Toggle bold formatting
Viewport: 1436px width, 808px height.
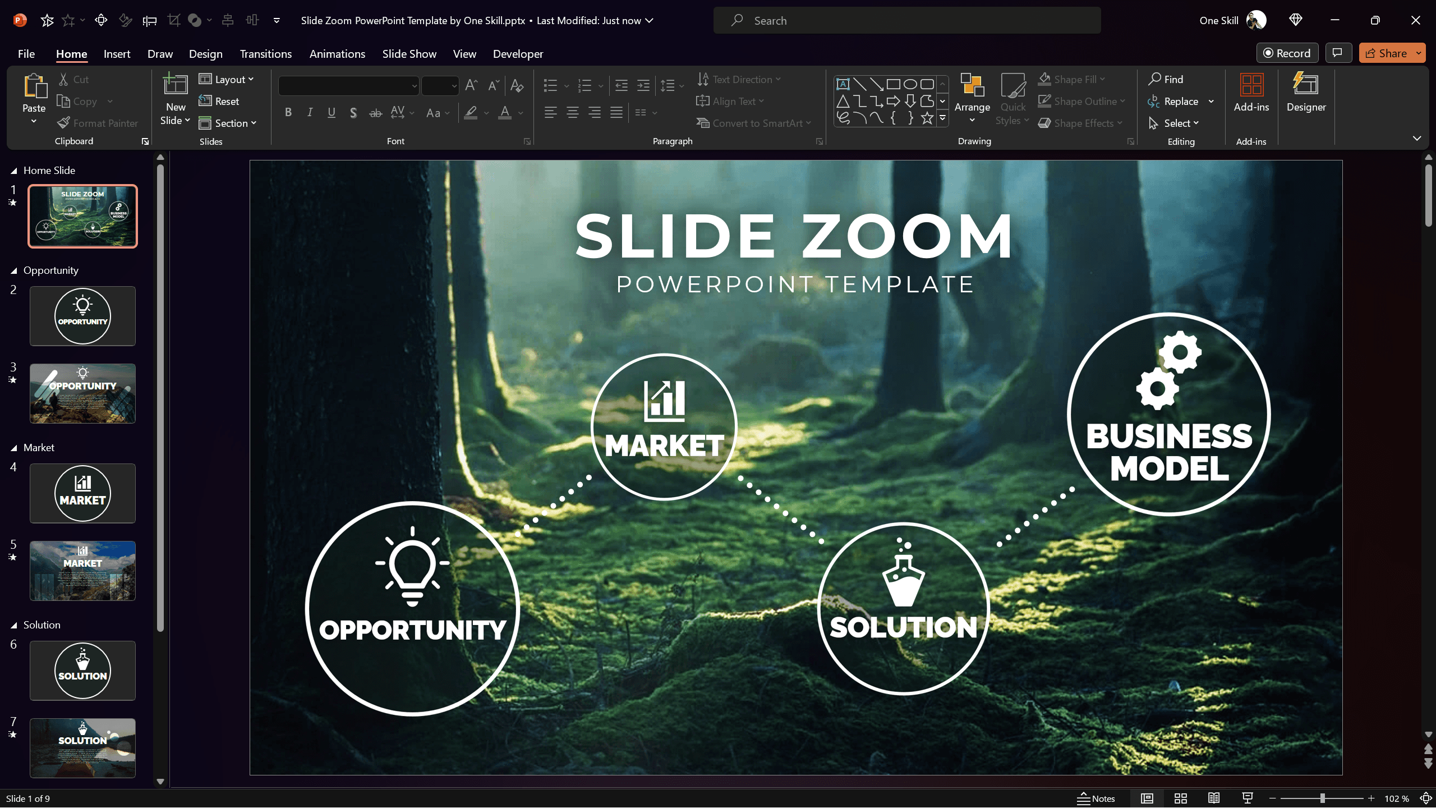coord(288,112)
